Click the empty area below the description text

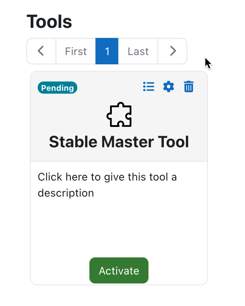click(x=119, y=226)
